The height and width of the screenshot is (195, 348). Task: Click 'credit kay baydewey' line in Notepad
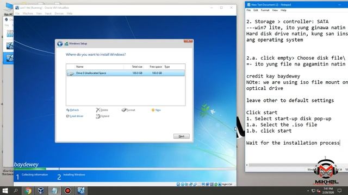tap(273, 76)
